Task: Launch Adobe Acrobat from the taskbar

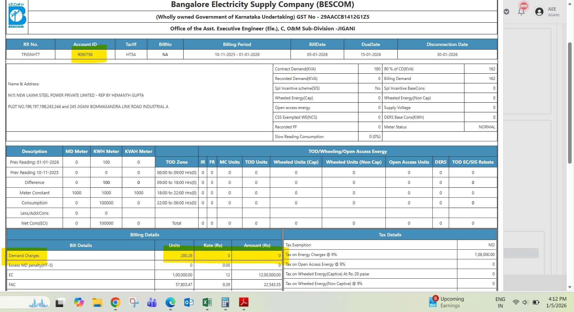Action: pos(244,302)
